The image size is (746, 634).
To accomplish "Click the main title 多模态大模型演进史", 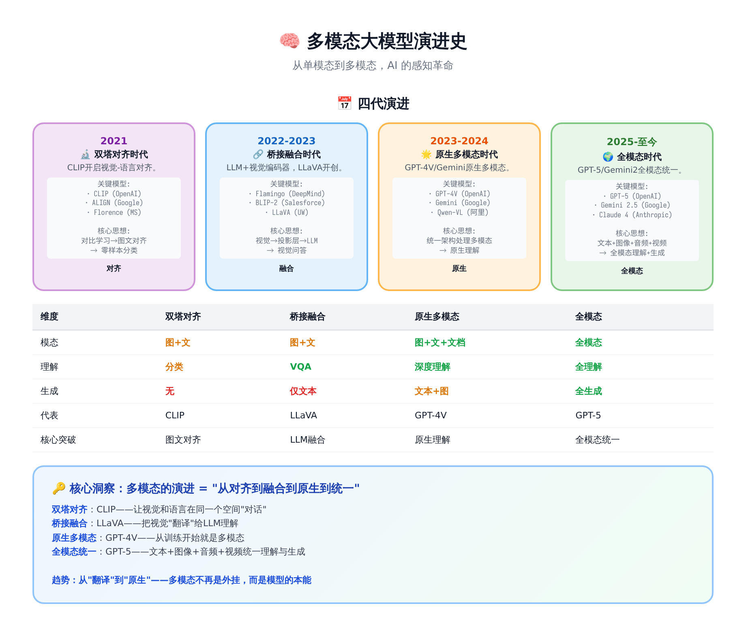I will pos(387,41).
